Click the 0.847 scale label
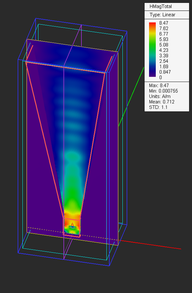The height and width of the screenshot is (293, 192). click(x=165, y=72)
